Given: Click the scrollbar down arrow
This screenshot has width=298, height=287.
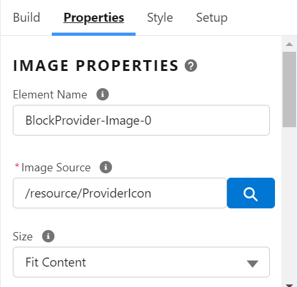Looking at the screenshot, I should tap(289, 285).
